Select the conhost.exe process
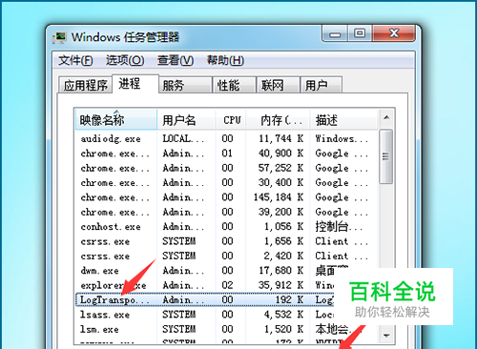 pos(227,227)
